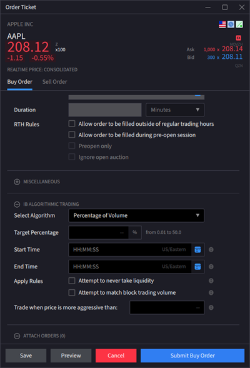Click the -0.55% change value
This screenshot has width=250, height=368.
42,58
